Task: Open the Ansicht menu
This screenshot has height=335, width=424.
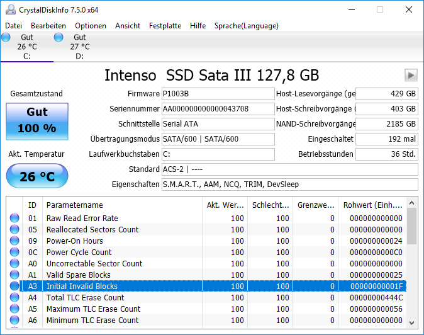Action: coord(128,26)
